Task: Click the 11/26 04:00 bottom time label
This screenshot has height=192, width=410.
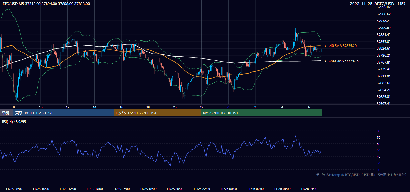Action: pos(282,189)
